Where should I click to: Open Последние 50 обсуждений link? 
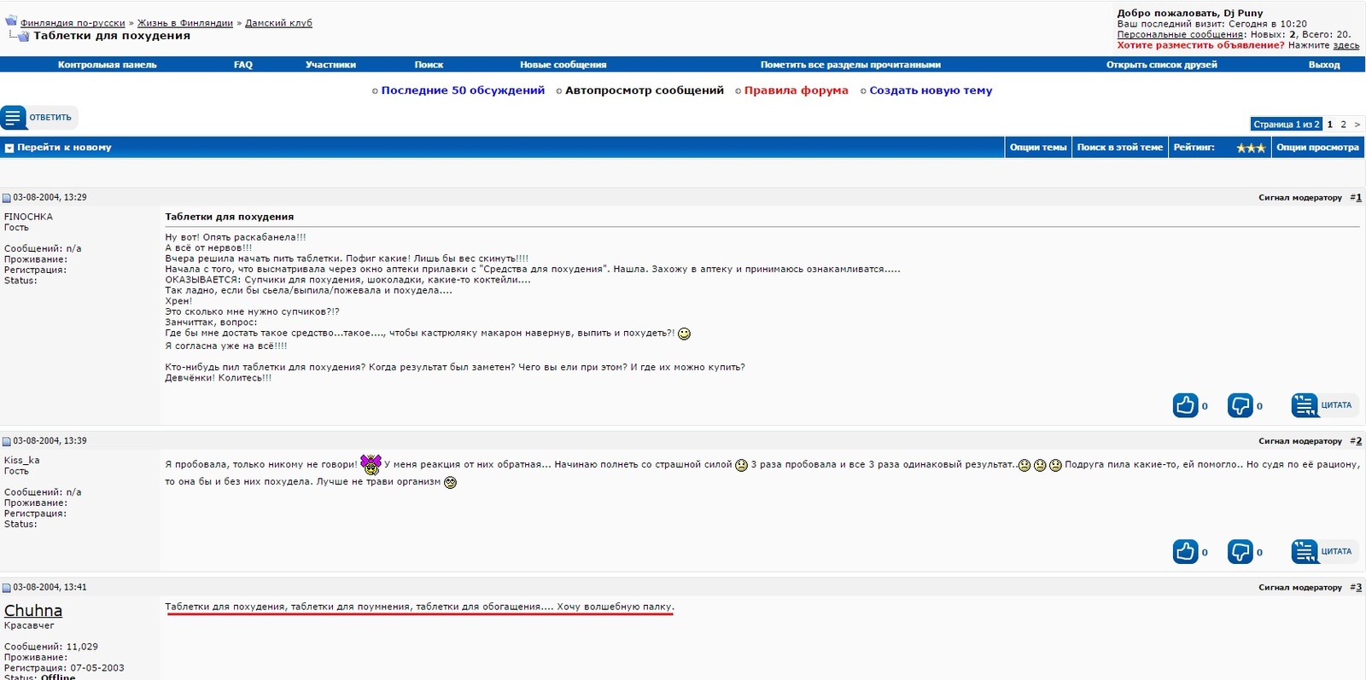(x=463, y=90)
